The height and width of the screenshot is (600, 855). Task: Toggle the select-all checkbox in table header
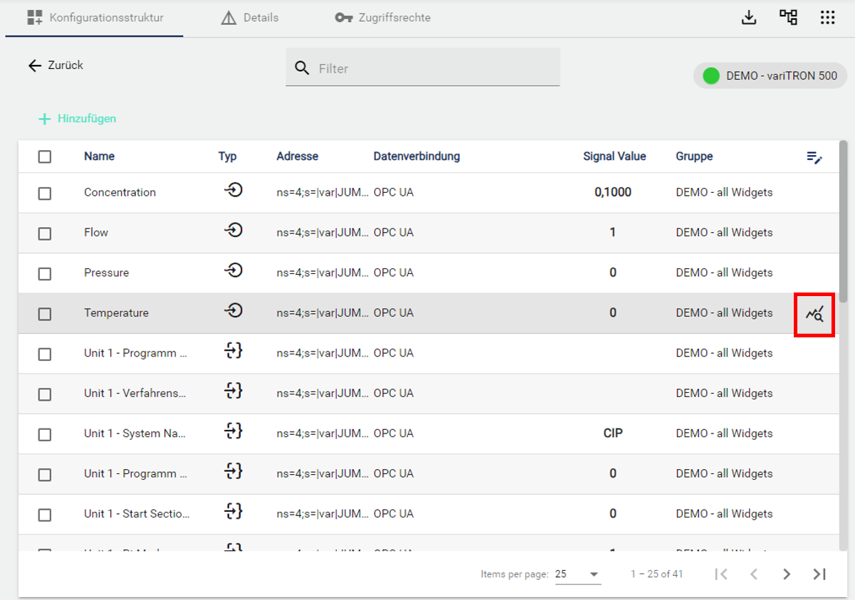pos(45,157)
